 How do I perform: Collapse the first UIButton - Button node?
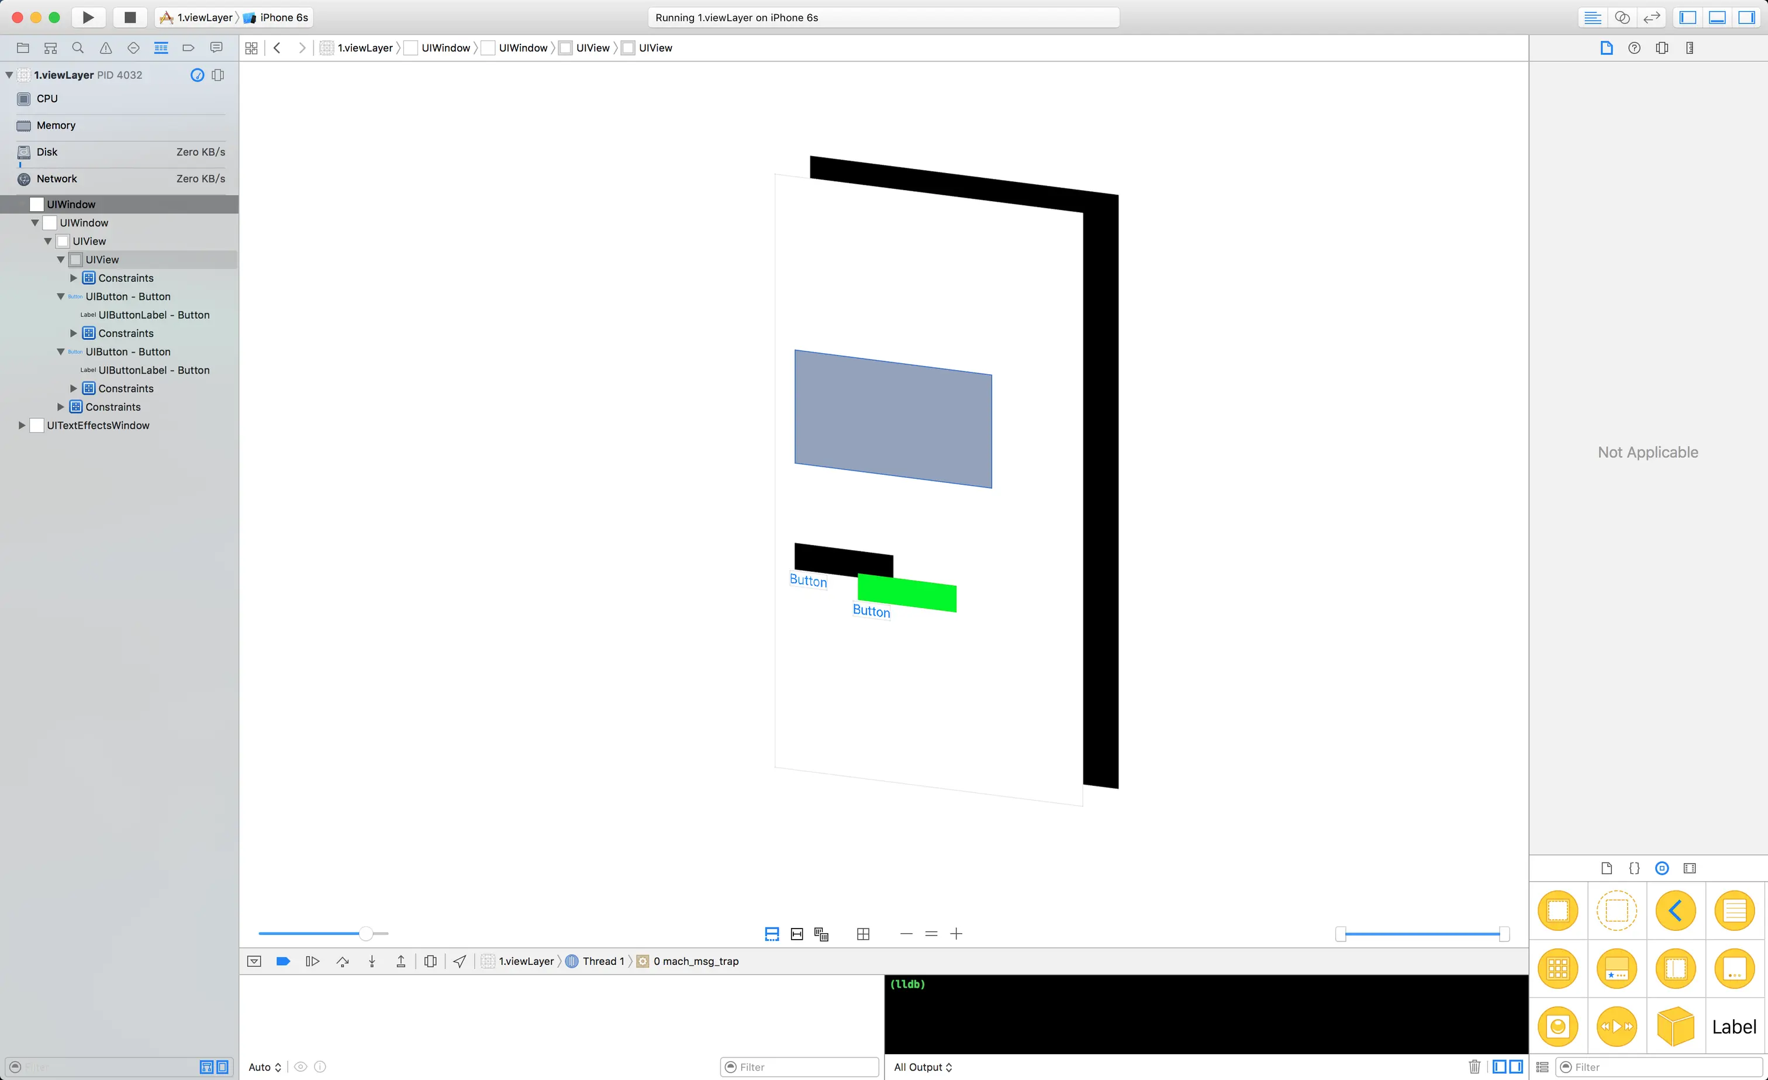61,296
